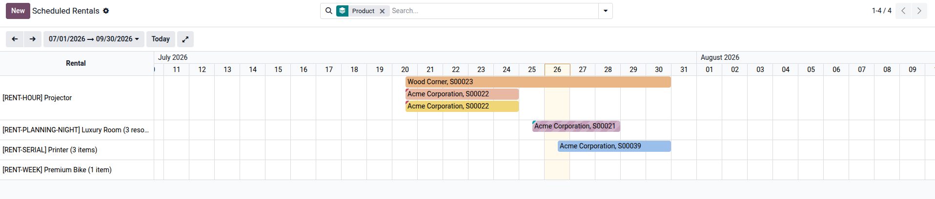Select the [RENT-SERIAL] Printer (3 items) row
This screenshot has width=935, height=199.
[77, 150]
